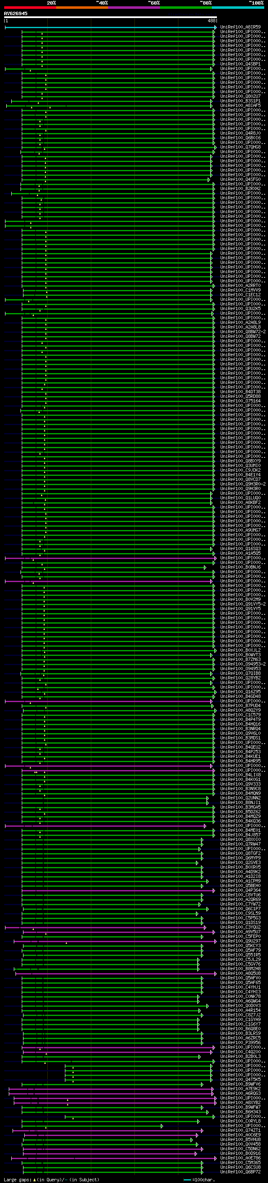Click the UniRef100_Q8BXY9 hit label
Viewport: 268px width, 1183px height.
[x=240, y=461]
